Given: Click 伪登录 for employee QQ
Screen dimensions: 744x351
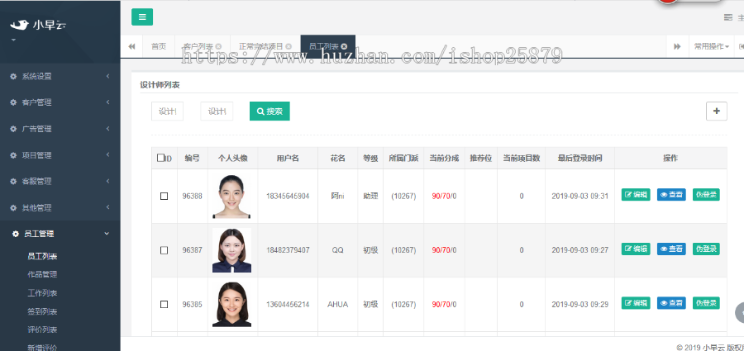Looking at the screenshot, I should [x=706, y=249].
